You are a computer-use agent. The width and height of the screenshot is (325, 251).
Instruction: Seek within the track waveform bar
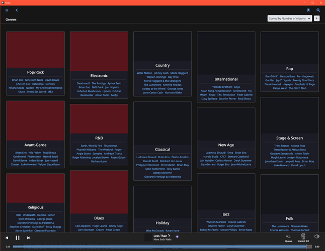click(x=162, y=246)
